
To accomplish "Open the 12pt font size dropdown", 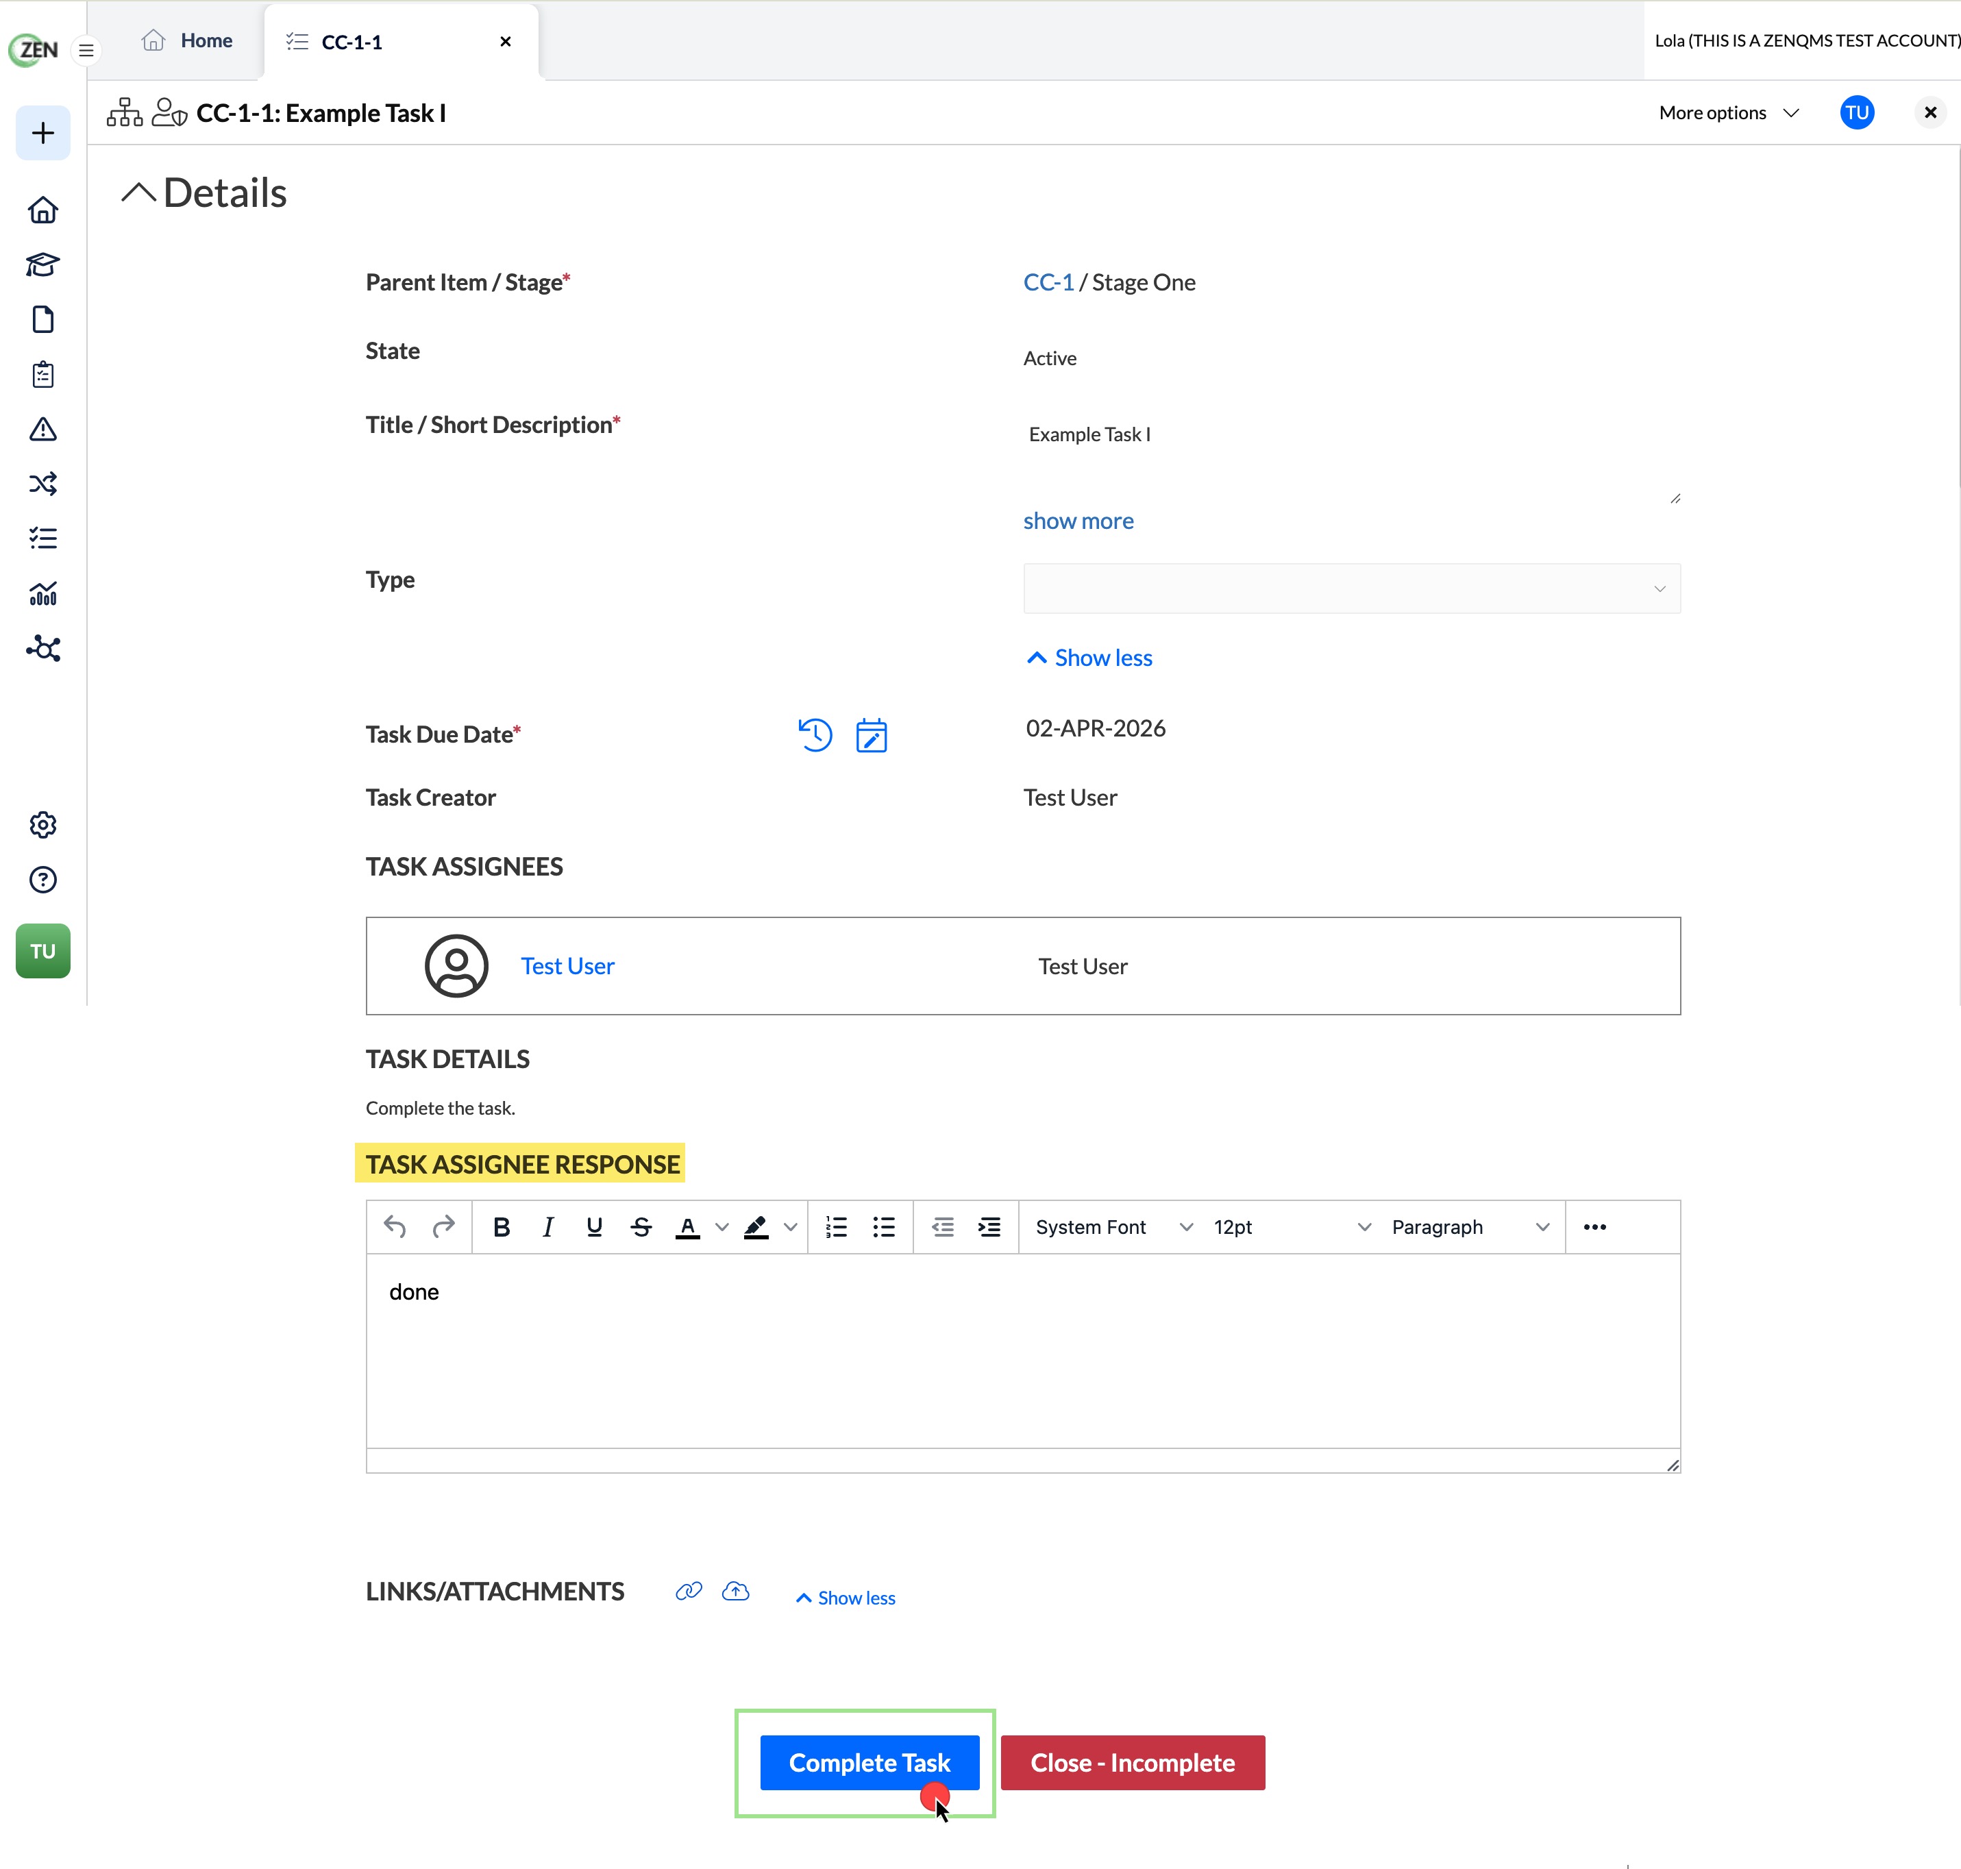I will point(1292,1228).
